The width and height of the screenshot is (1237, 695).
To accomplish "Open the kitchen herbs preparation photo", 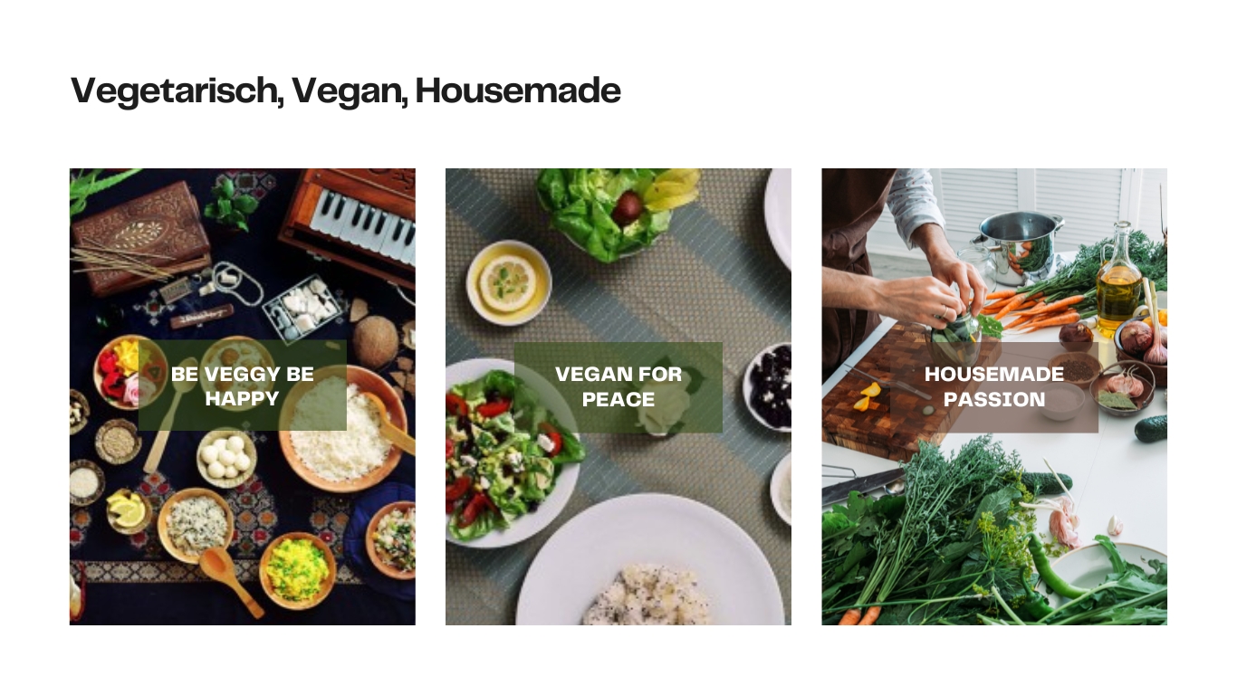I will point(994,396).
